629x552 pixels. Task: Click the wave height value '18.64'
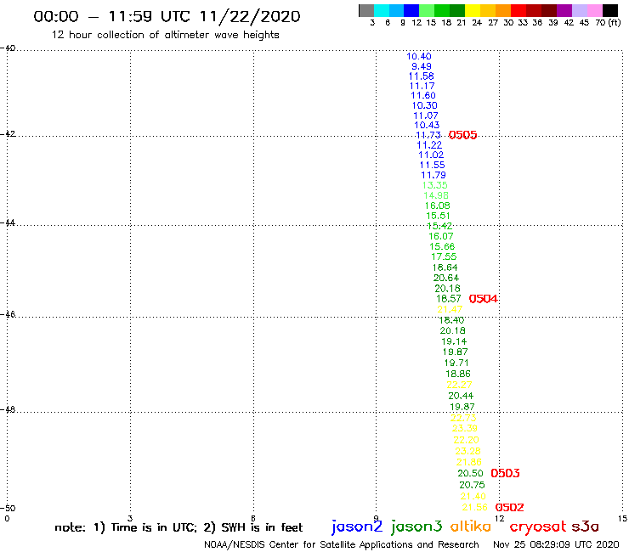(x=445, y=268)
